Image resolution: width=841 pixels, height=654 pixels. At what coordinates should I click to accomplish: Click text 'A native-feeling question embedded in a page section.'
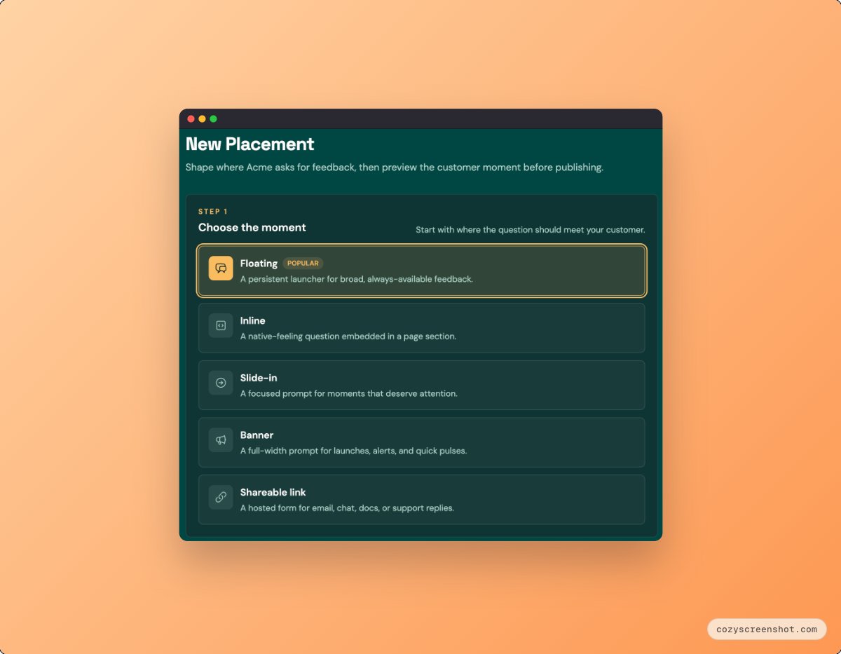click(x=348, y=336)
